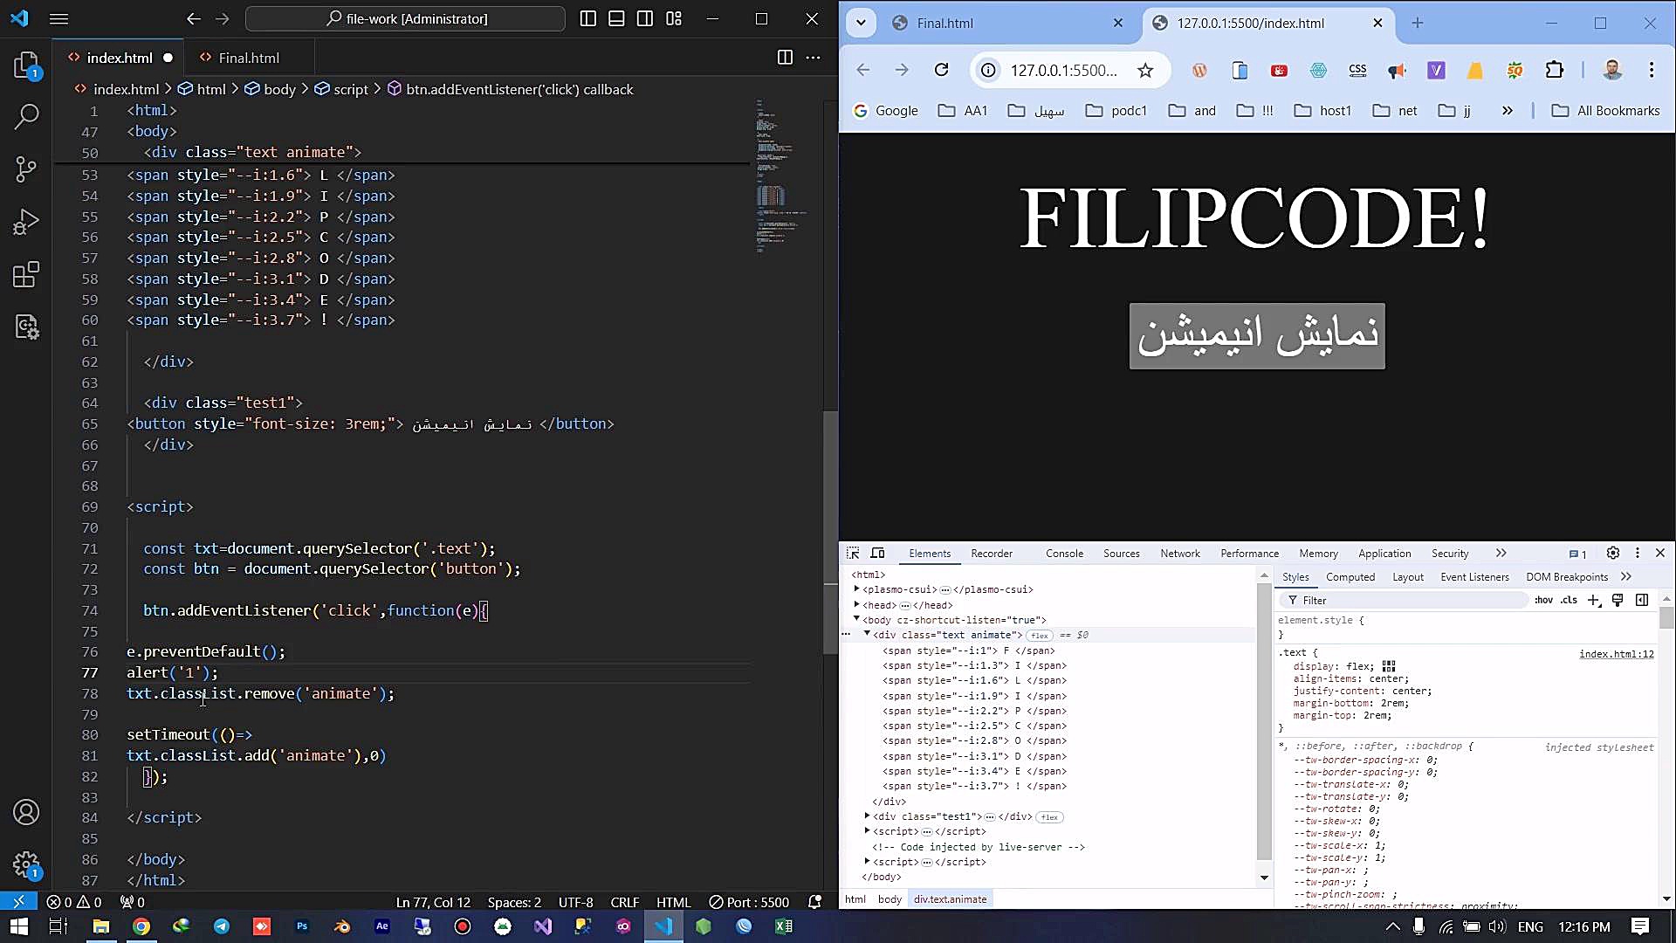Click the Chrome address bar URL
This screenshot has width=1676, height=943.
pos(1063,71)
